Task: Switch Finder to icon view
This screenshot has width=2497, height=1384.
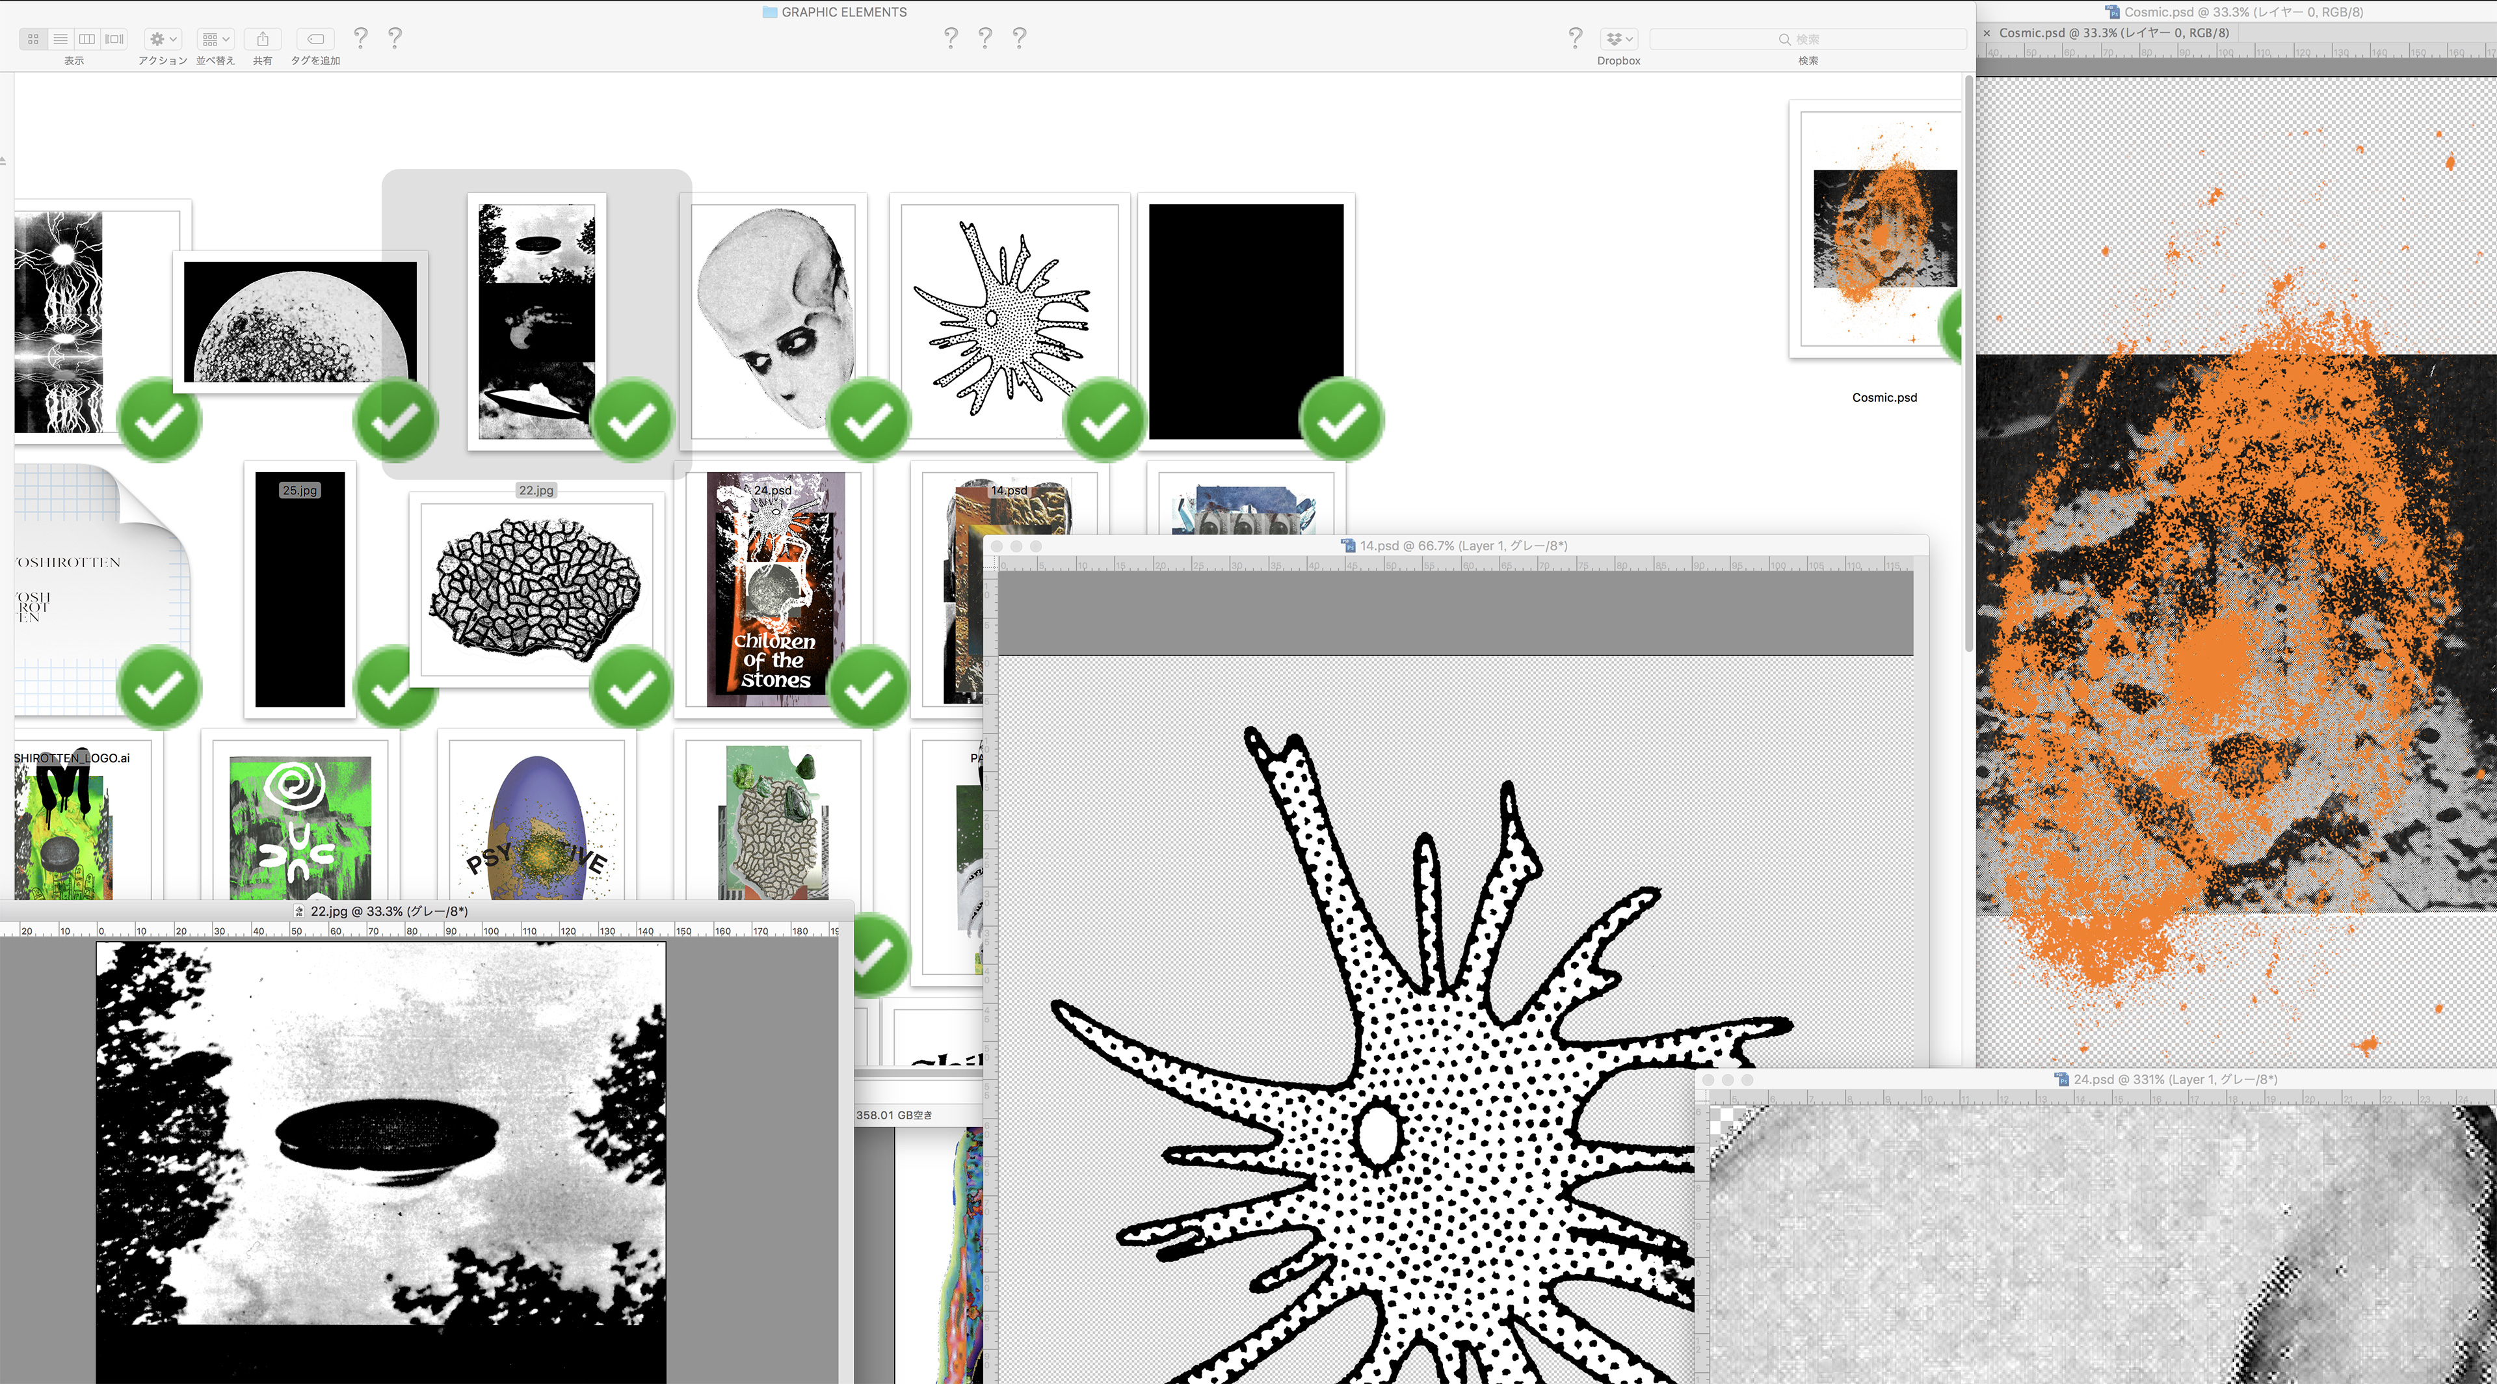Action: tap(33, 39)
